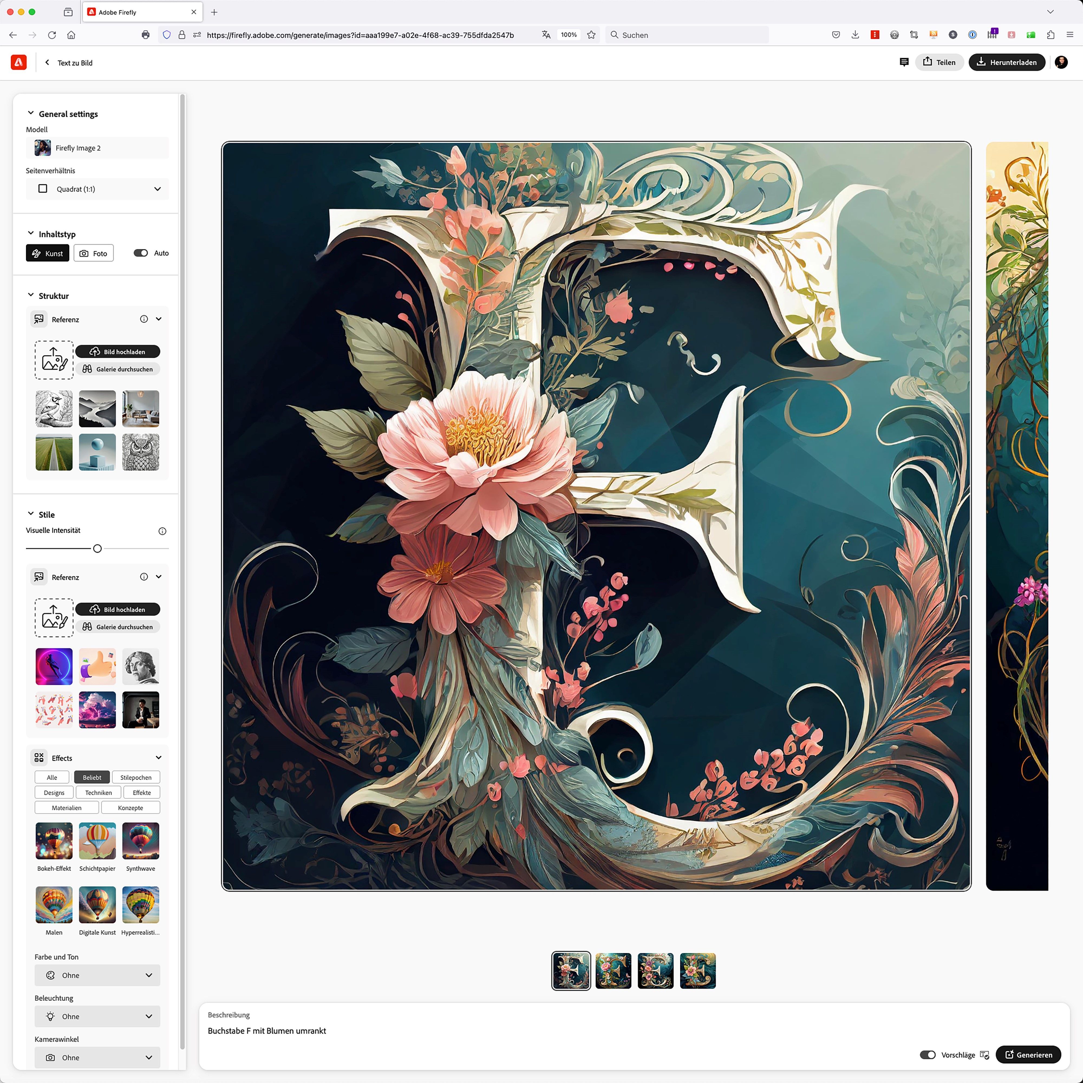
Task: Click the prompt suggestions icon beside Vorschläge
Action: (x=984, y=1055)
